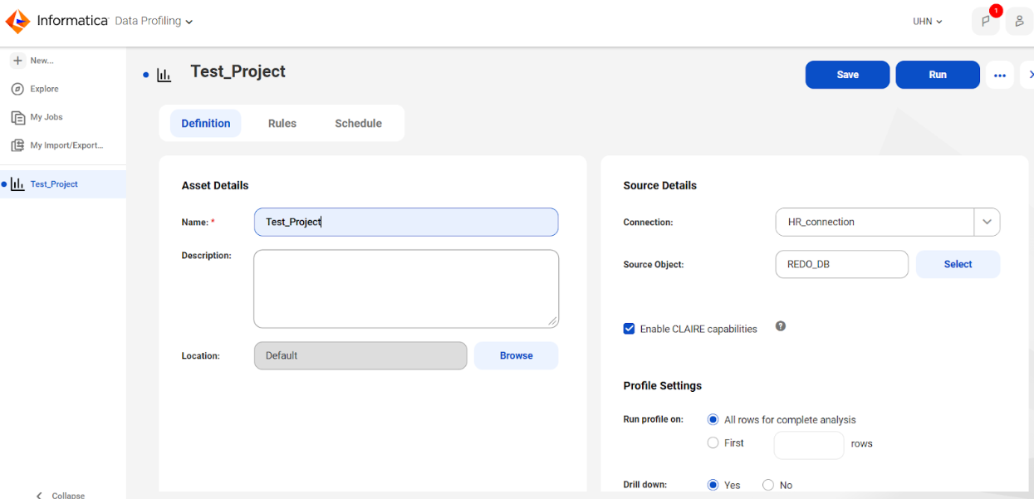This screenshot has width=1034, height=499.
Task: Click the user profile icon
Action: coord(1019,21)
